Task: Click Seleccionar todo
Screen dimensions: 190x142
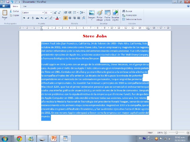Action: pos(132,19)
